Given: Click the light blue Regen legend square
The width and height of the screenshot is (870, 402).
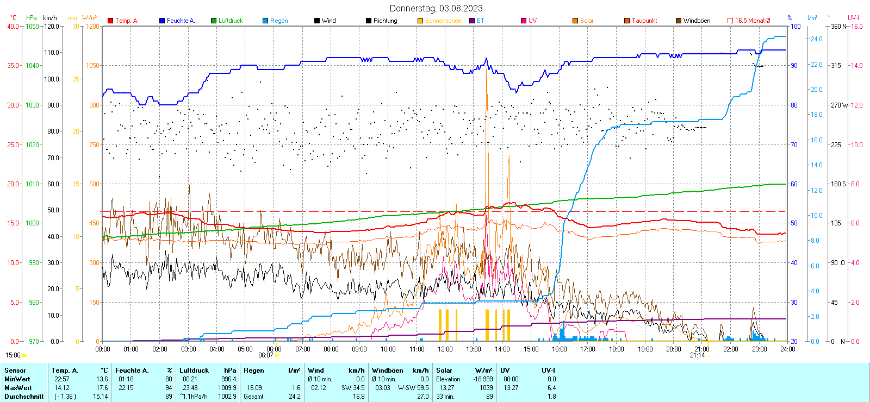Looking at the screenshot, I should point(265,21).
